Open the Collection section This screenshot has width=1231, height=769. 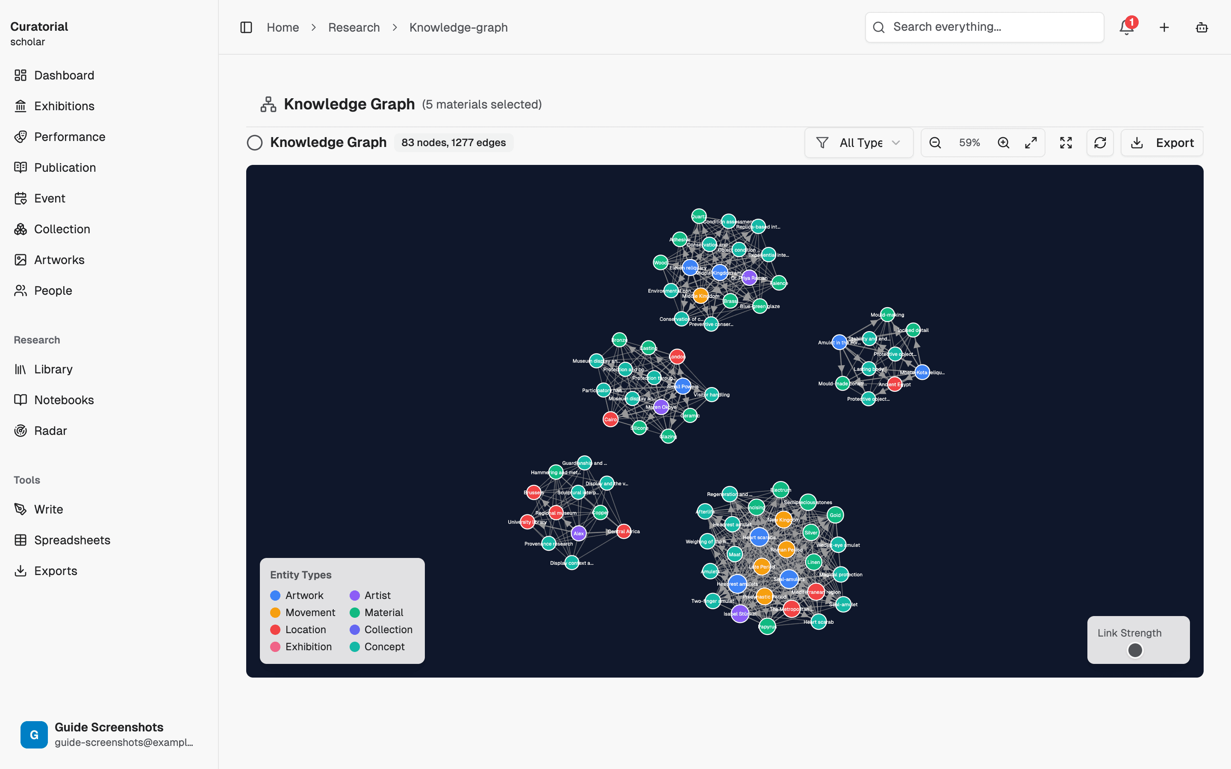click(x=52, y=229)
